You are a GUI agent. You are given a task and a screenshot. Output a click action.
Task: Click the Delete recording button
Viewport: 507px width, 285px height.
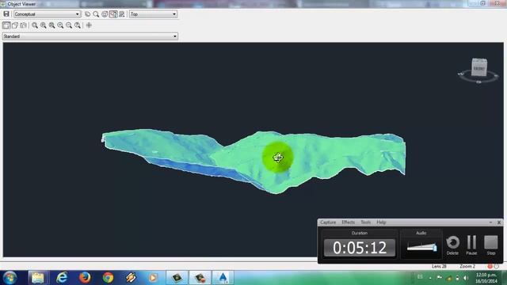(x=452, y=245)
